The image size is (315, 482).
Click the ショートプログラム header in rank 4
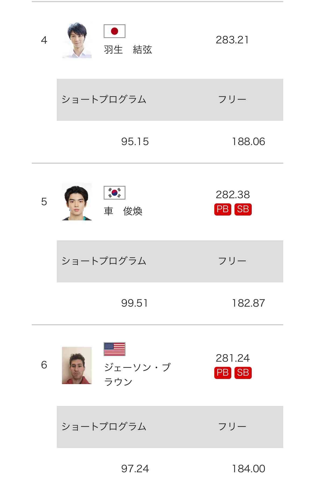tap(104, 100)
